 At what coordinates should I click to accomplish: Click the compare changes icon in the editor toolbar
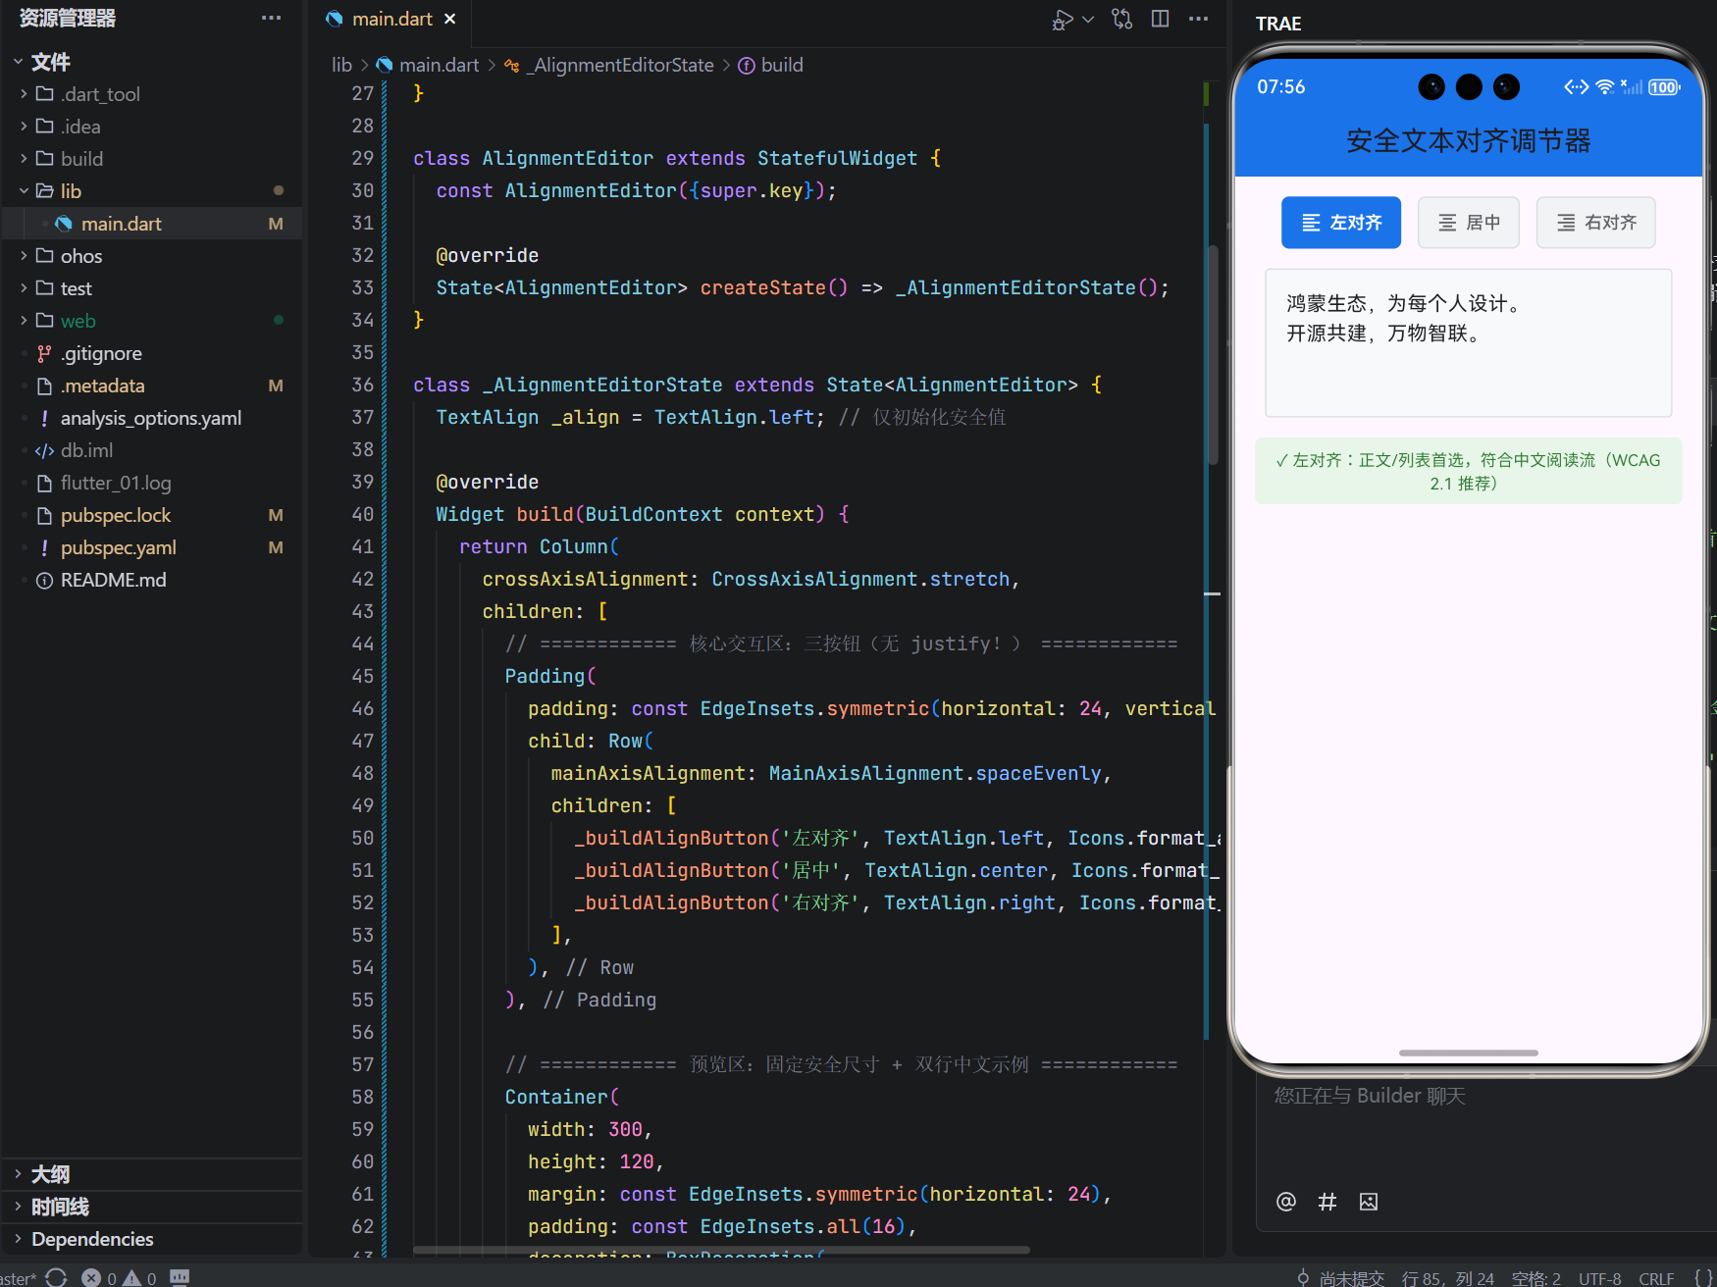click(x=1122, y=19)
